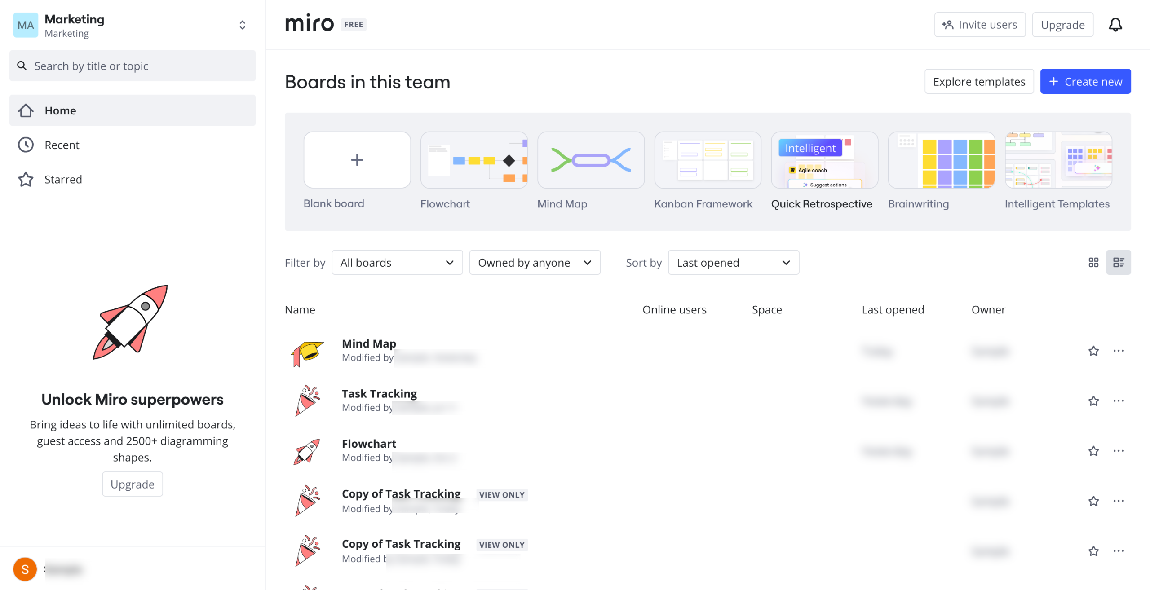Star the Flowchart board
Image resolution: width=1150 pixels, height=590 pixels.
pos(1093,451)
